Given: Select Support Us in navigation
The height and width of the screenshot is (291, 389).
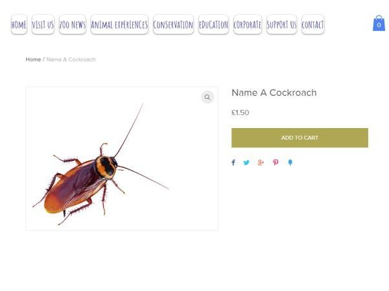Looking at the screenshot, I should pos(281,25).
